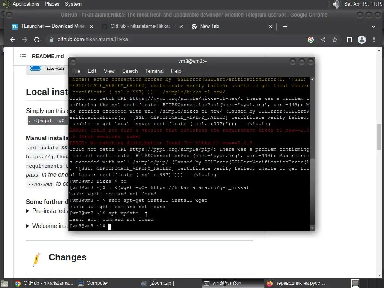Expand the Welcome installer section triangle
Image resolution: width=384 pixels, height=288 pixels.
[27, 226]
